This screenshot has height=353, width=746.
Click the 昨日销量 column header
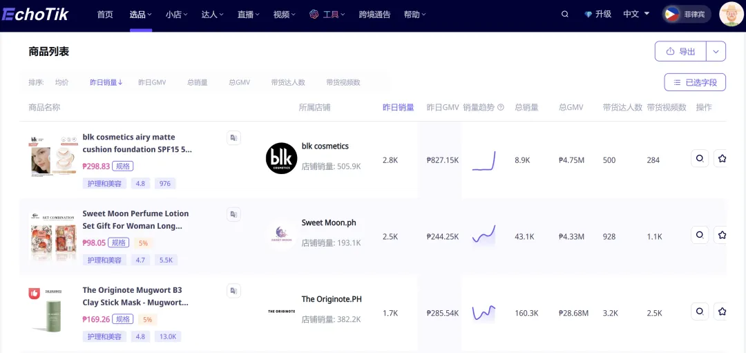click(x=399, y=108)
